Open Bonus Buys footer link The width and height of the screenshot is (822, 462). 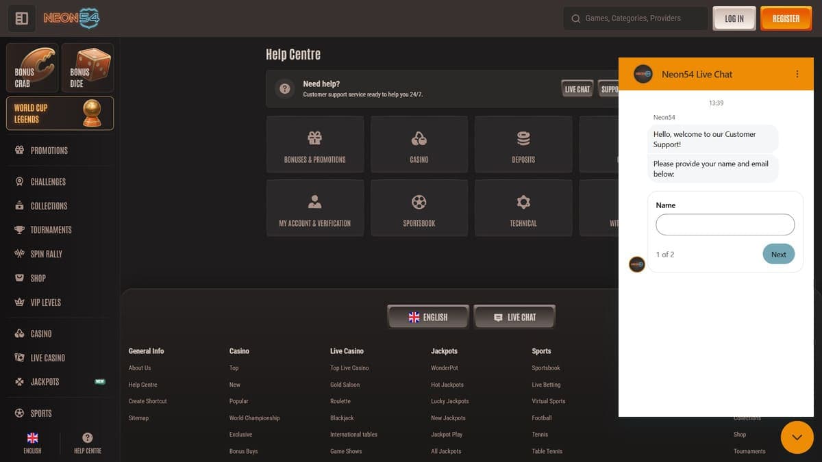pyautogui.click(x=244, y=452)
